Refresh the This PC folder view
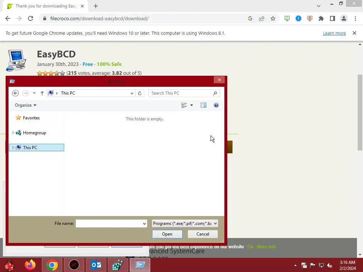 [140, 93]
